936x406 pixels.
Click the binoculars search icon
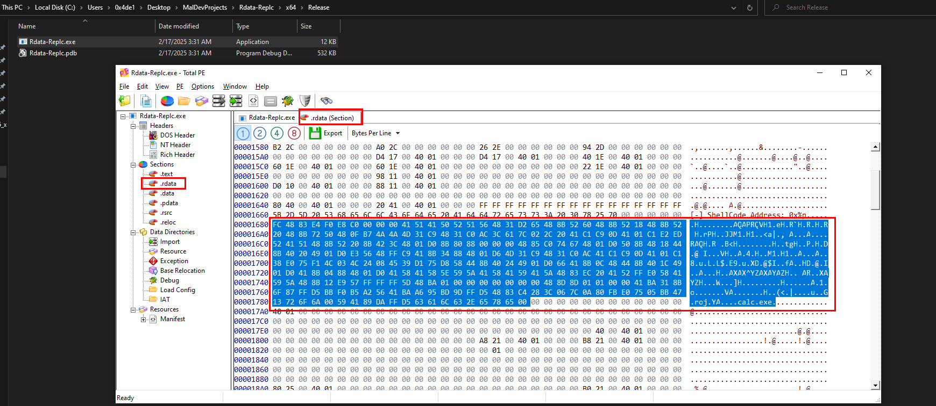pos(327,100)
